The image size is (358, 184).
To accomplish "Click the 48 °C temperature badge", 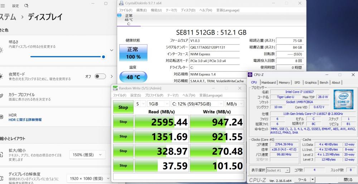I will (133, 77).
